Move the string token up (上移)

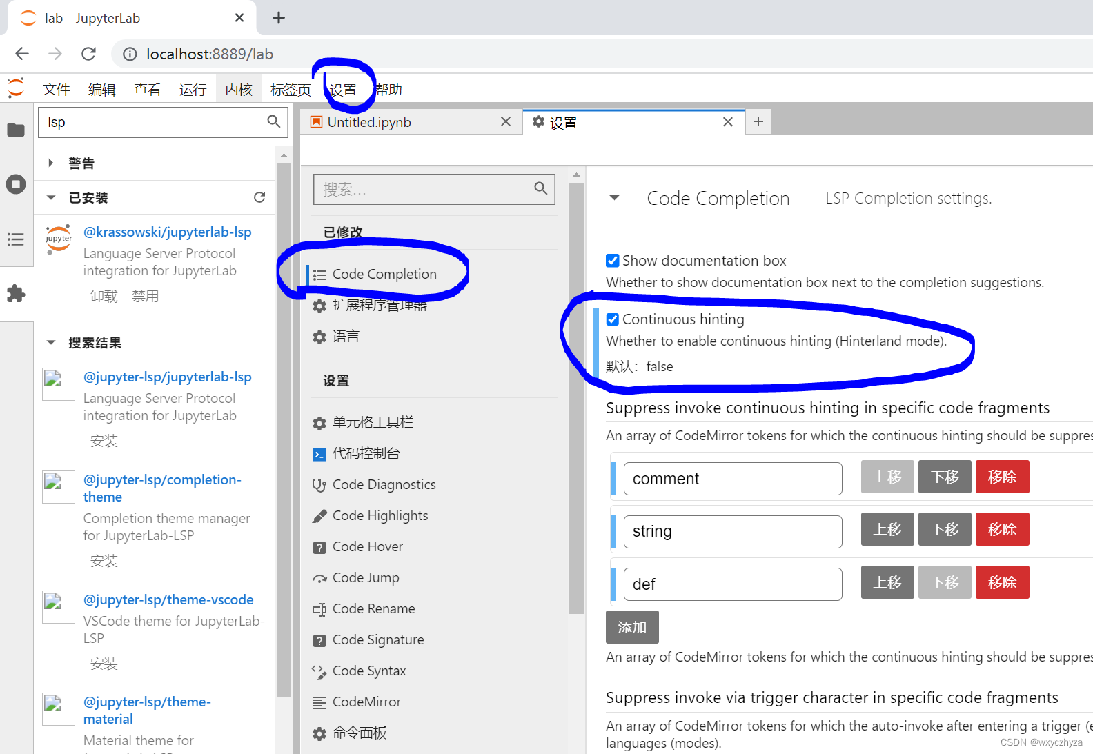(x=887, y=529)
